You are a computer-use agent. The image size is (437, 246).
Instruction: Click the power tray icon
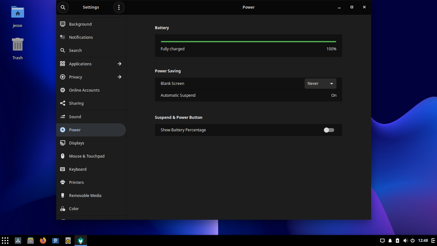(x=413, y=241)
